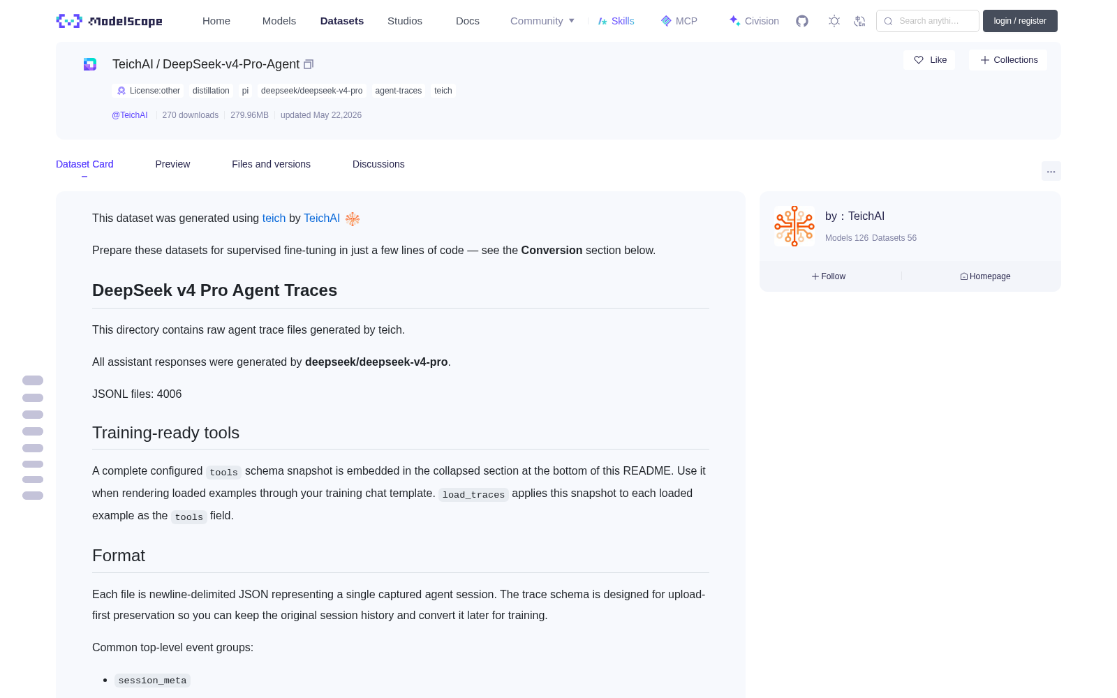Click Datasets 56 count
Screen dimensions: 1117x698
coord(894,238)
